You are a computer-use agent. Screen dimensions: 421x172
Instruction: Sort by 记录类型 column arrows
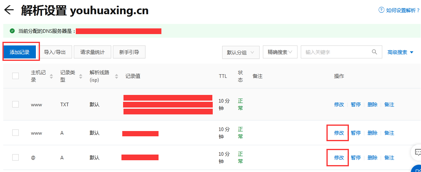[81, 76]
